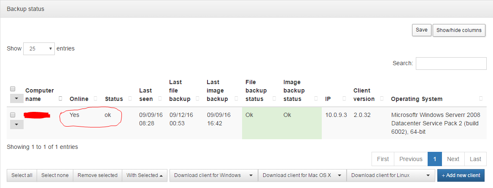The height and width of the screenshot is (188, 493).
Task: Click sort icon beside Last image backup
Action: pos(236,99)
